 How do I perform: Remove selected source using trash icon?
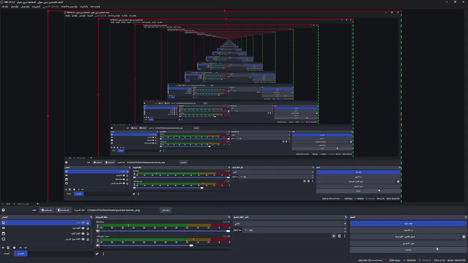(x=8, y=248)
